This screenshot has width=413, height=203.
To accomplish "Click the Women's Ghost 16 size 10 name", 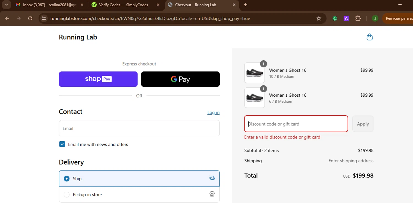I will tap(288, 70).
